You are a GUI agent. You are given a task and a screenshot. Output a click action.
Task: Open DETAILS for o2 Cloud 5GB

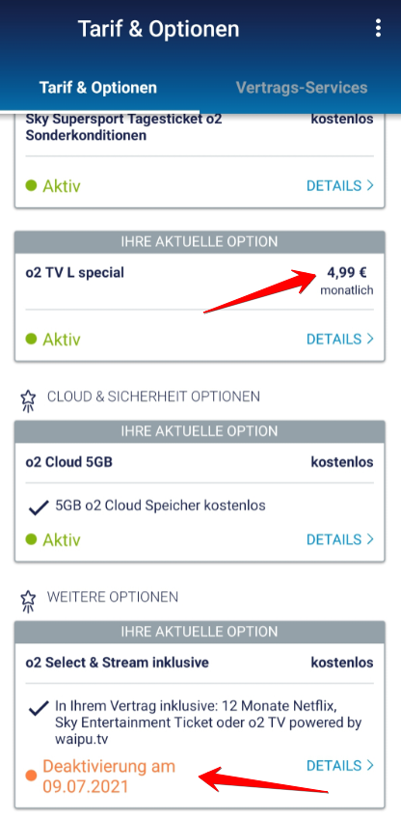340,539
